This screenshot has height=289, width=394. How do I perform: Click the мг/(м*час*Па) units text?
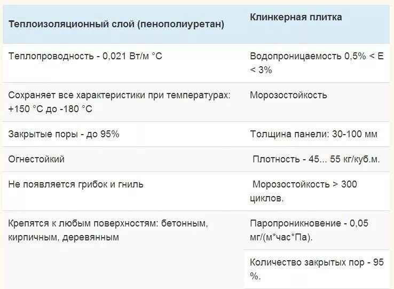tap(281, 237)
